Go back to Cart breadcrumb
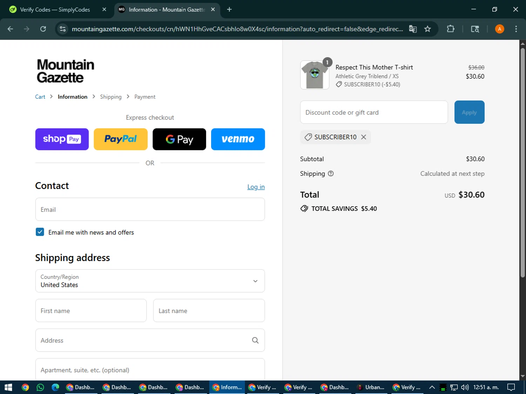This screenshot has height=394, width=526. pyautogui.click(x=40, y=97)
